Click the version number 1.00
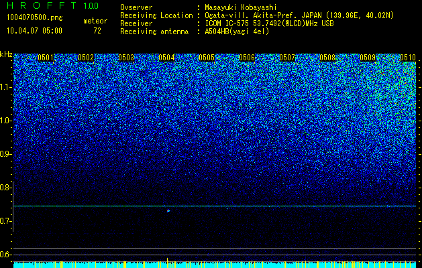 (x=91, y=5)
